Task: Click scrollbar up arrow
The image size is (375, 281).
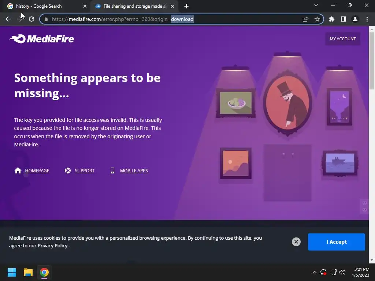Action: coord(372,29)
